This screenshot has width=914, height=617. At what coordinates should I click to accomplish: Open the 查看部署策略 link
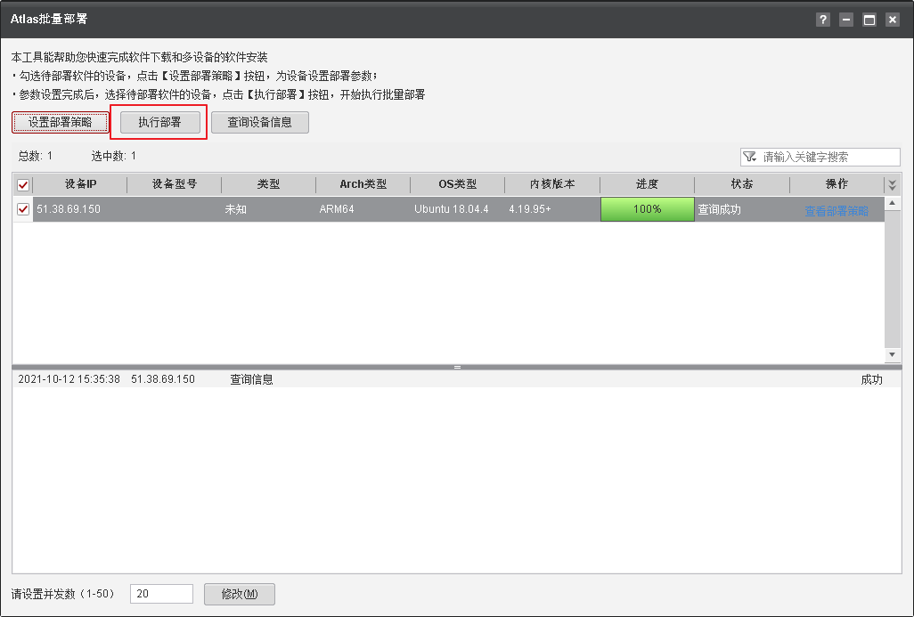click(x=836, y=211)
